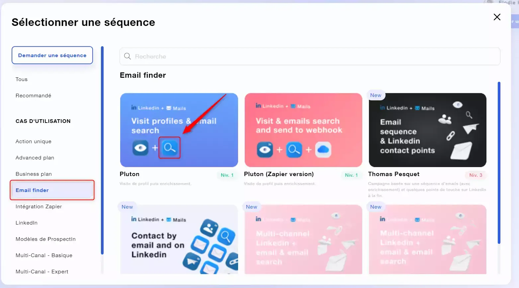The height and width of the screenshot is (288, 519).
Task: Open the Action unique use case
Action: click(33, 142)
